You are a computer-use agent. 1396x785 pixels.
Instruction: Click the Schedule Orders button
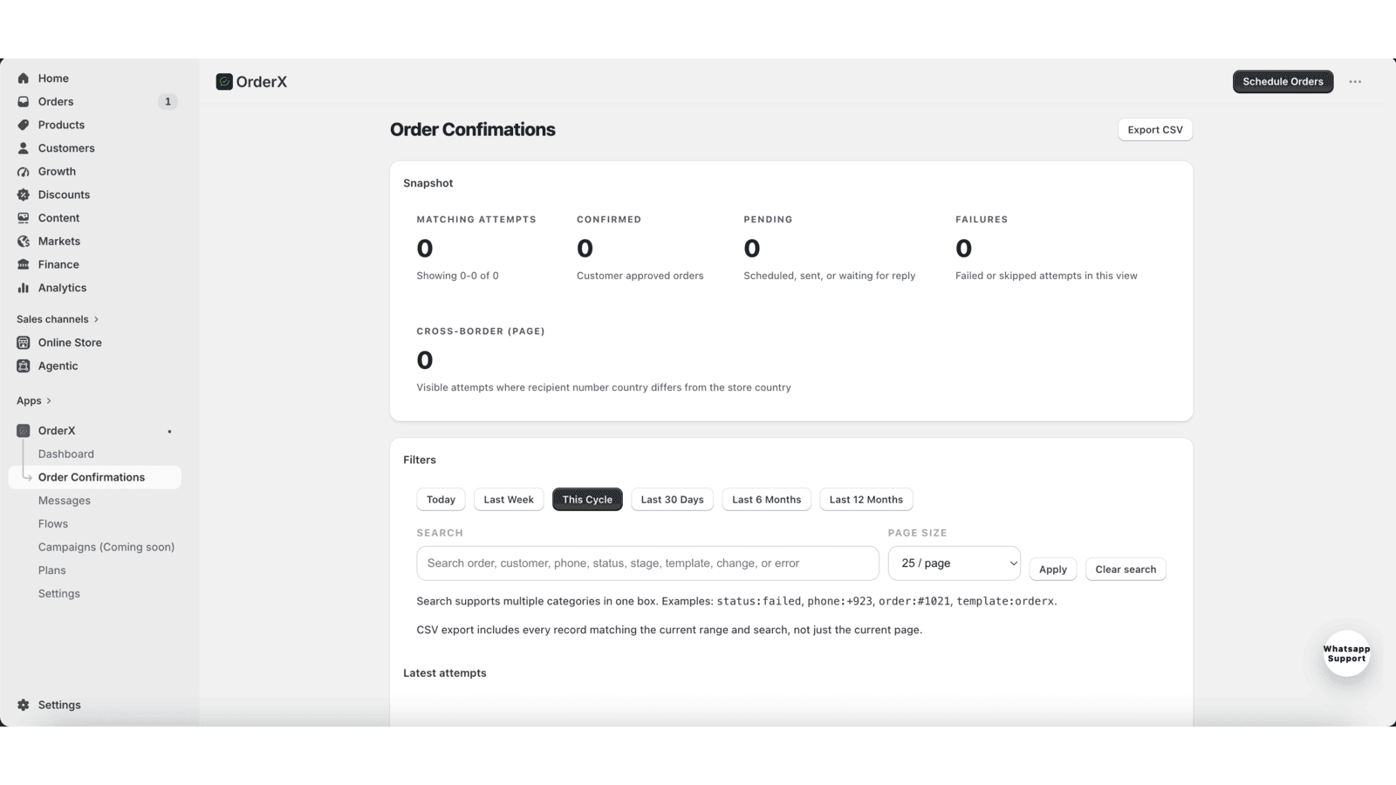1283,82
